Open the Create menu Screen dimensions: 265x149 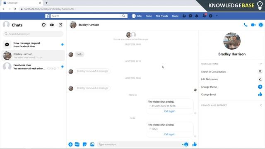[x=175, y=16]
